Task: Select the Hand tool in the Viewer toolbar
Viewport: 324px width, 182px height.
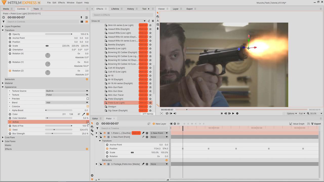Action: 158,17
